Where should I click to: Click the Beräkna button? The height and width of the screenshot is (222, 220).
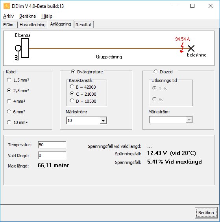point(206,213)
